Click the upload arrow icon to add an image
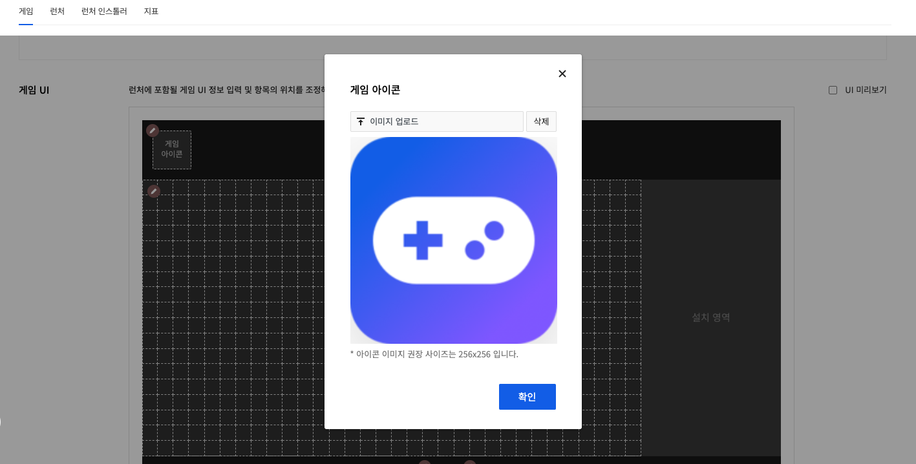Viewport: 916px width, 464px height. click(x=361, y=121)
